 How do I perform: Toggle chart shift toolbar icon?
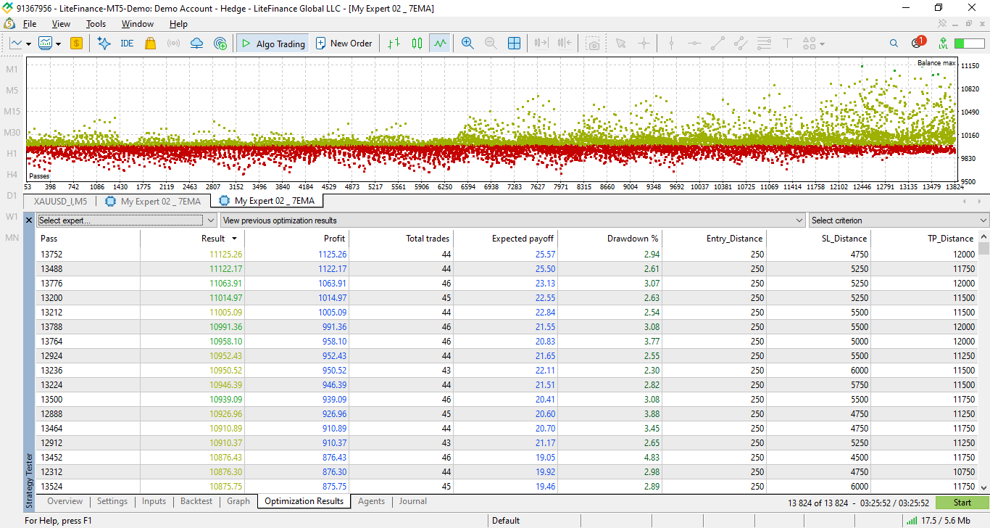coord(565,44)
